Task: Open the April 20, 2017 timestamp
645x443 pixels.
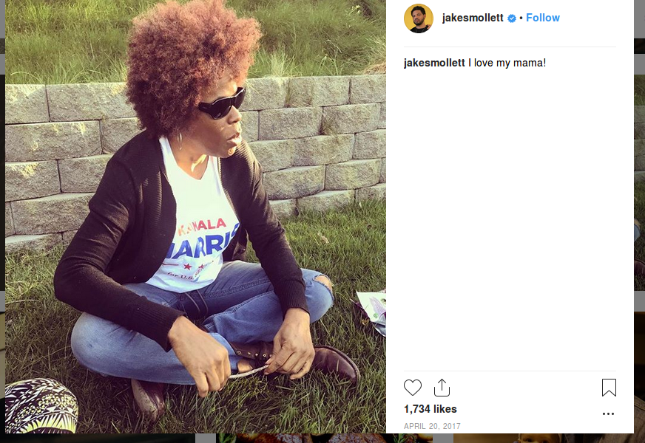Action: point(432,426)
